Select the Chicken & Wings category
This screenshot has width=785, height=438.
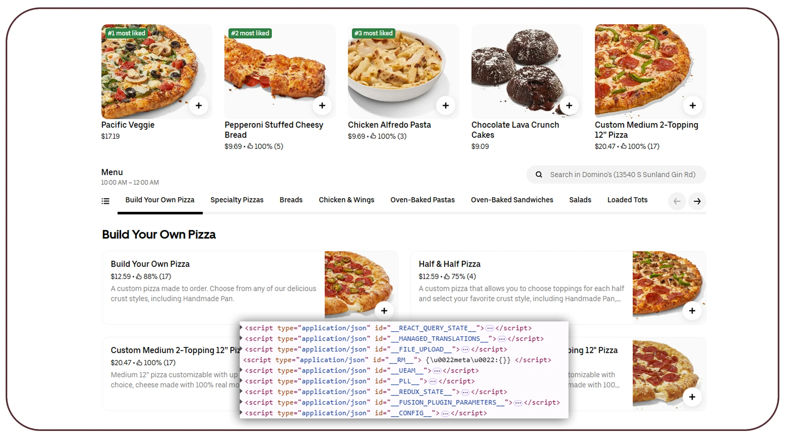pyautogui.click(x=346, y=200)
